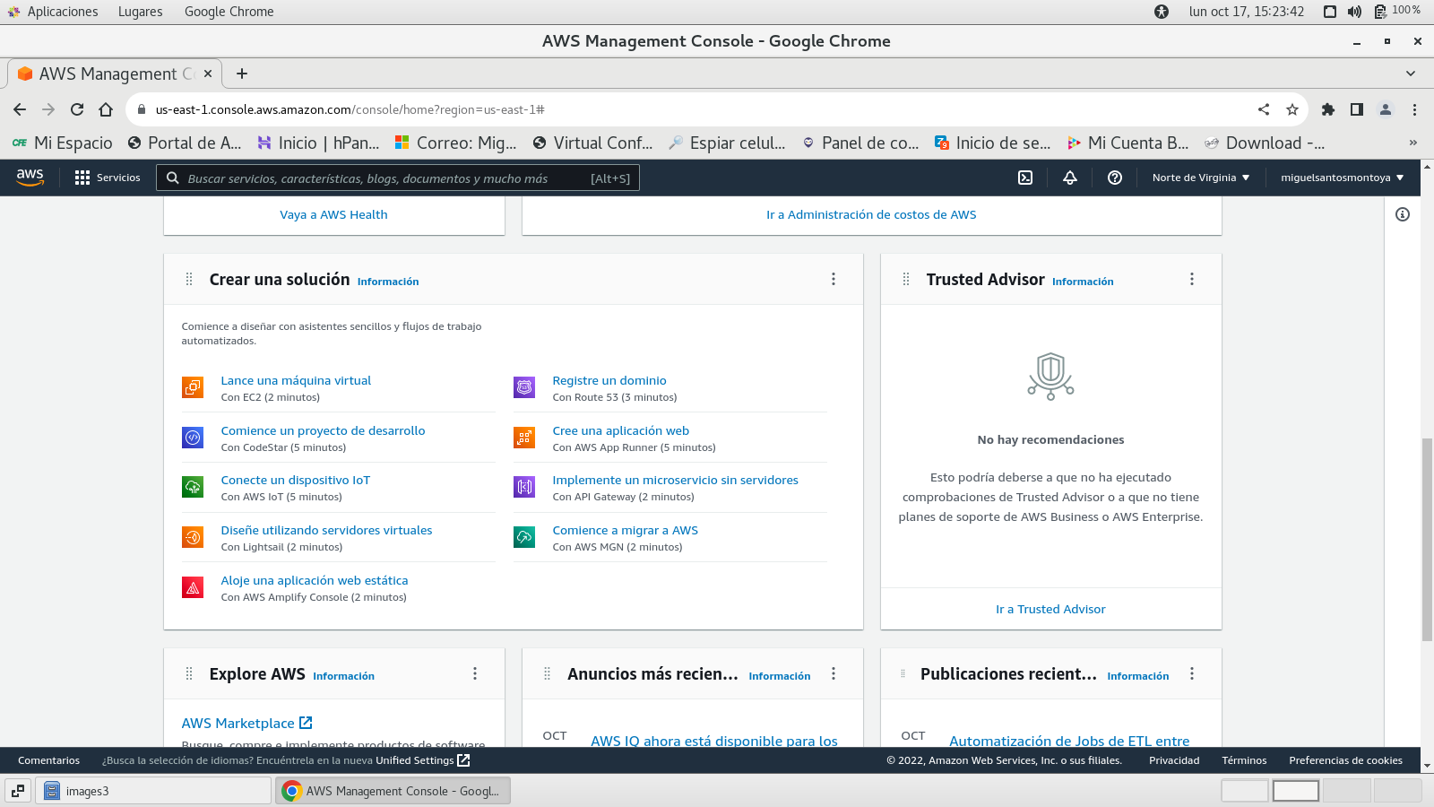
Task: Click the AWS support help icon
Action: pyautogui.click(x=1115, y=178)
